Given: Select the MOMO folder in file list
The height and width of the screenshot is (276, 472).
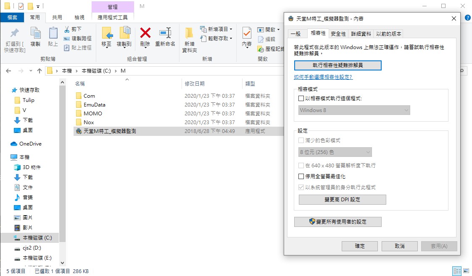Looking at the screenshot, I should click(92, 113).
